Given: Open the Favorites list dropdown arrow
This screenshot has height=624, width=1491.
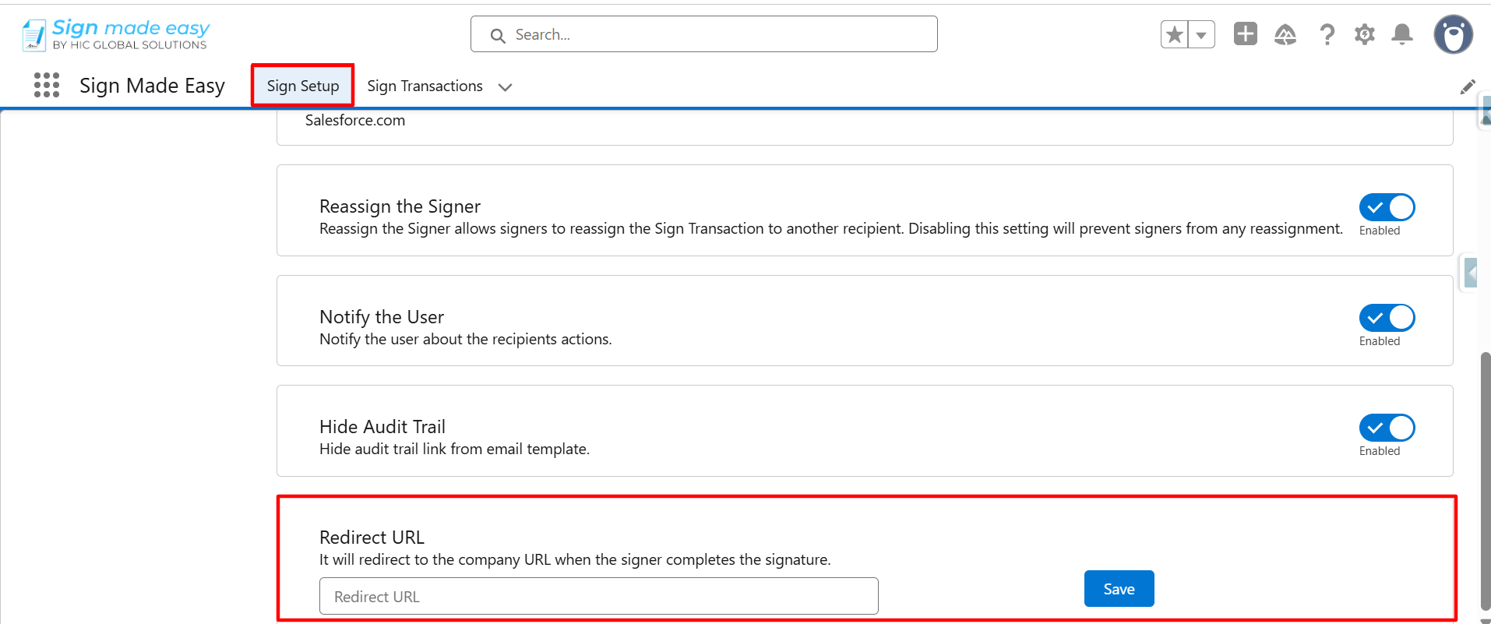Looking at the screenshot, I should point(1201,34).
